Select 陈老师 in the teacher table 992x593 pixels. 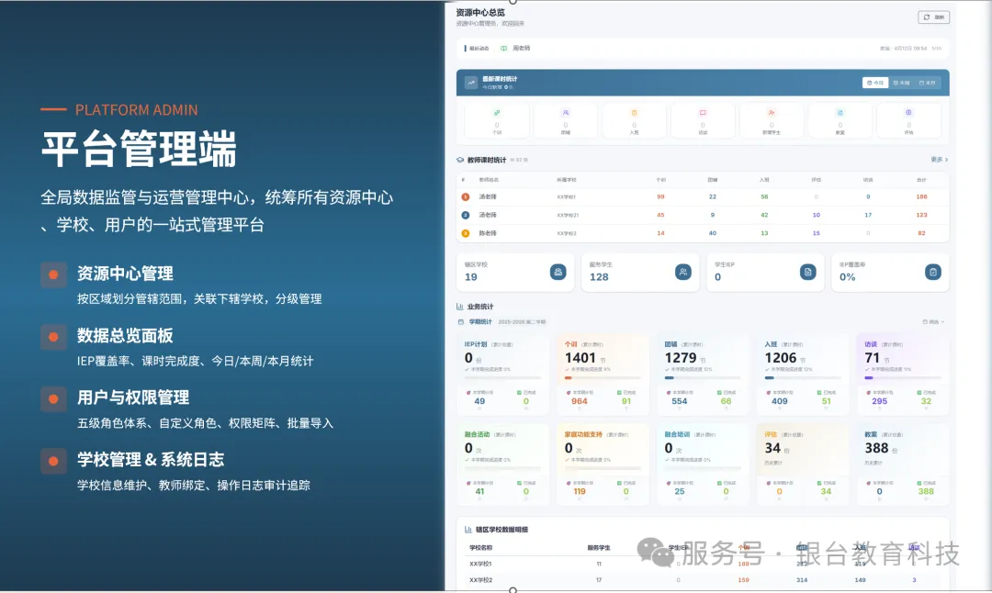coord(488,233)
